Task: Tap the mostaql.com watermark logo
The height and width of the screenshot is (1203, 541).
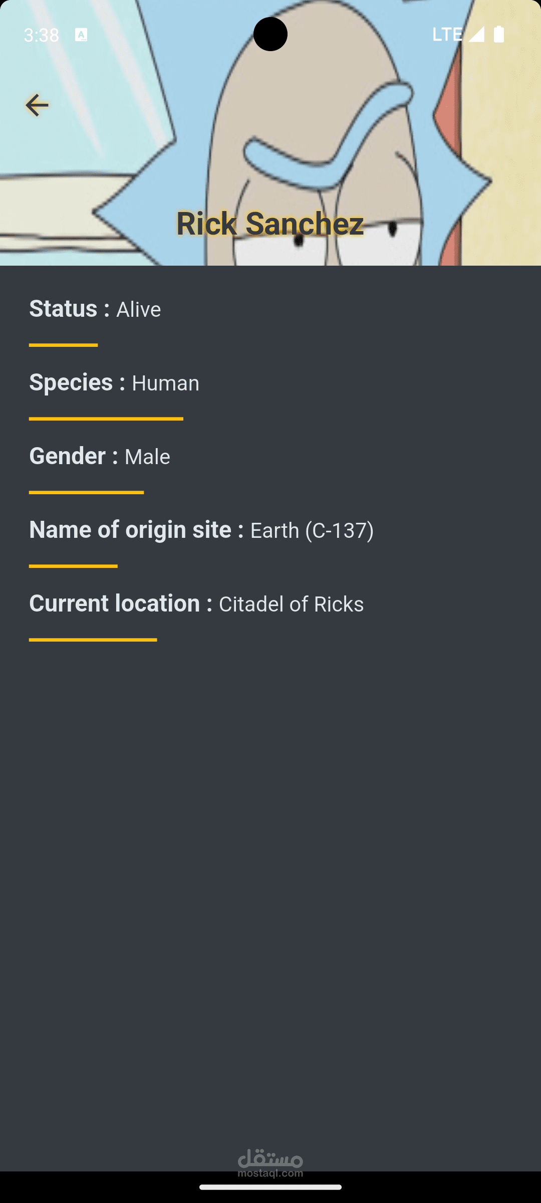Action: click(270, 1162)
